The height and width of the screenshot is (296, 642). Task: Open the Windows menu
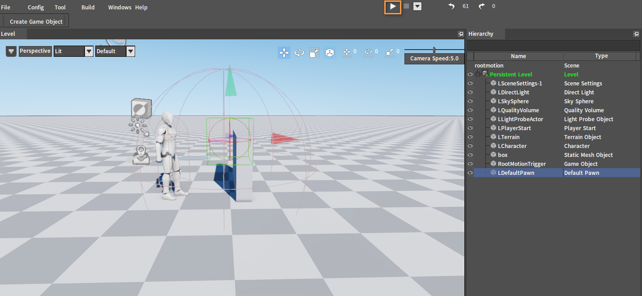120,7
